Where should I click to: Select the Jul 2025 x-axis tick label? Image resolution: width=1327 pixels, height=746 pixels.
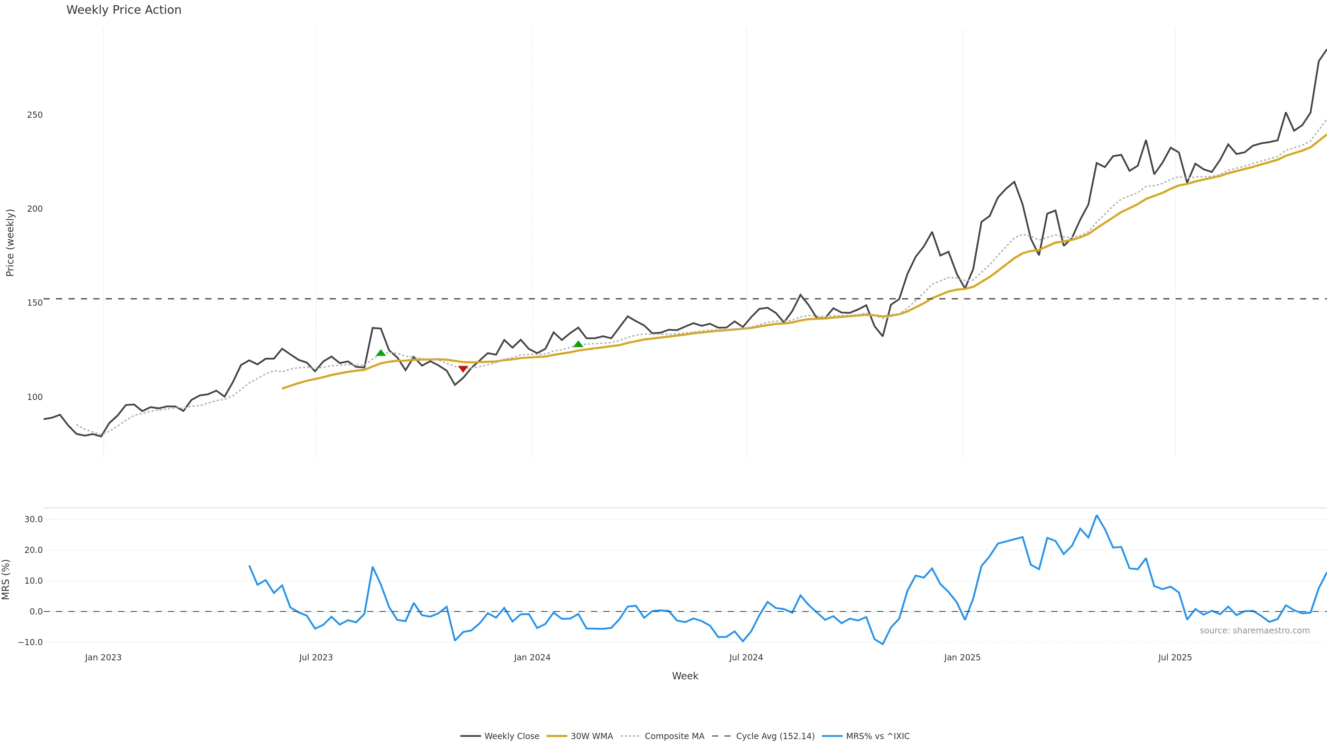[1175, 658]
